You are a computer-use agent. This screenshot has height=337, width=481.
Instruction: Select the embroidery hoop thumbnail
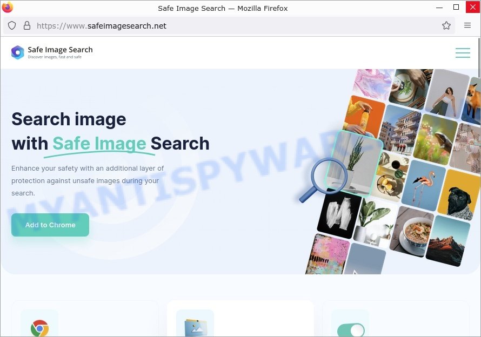pos(411,89)
